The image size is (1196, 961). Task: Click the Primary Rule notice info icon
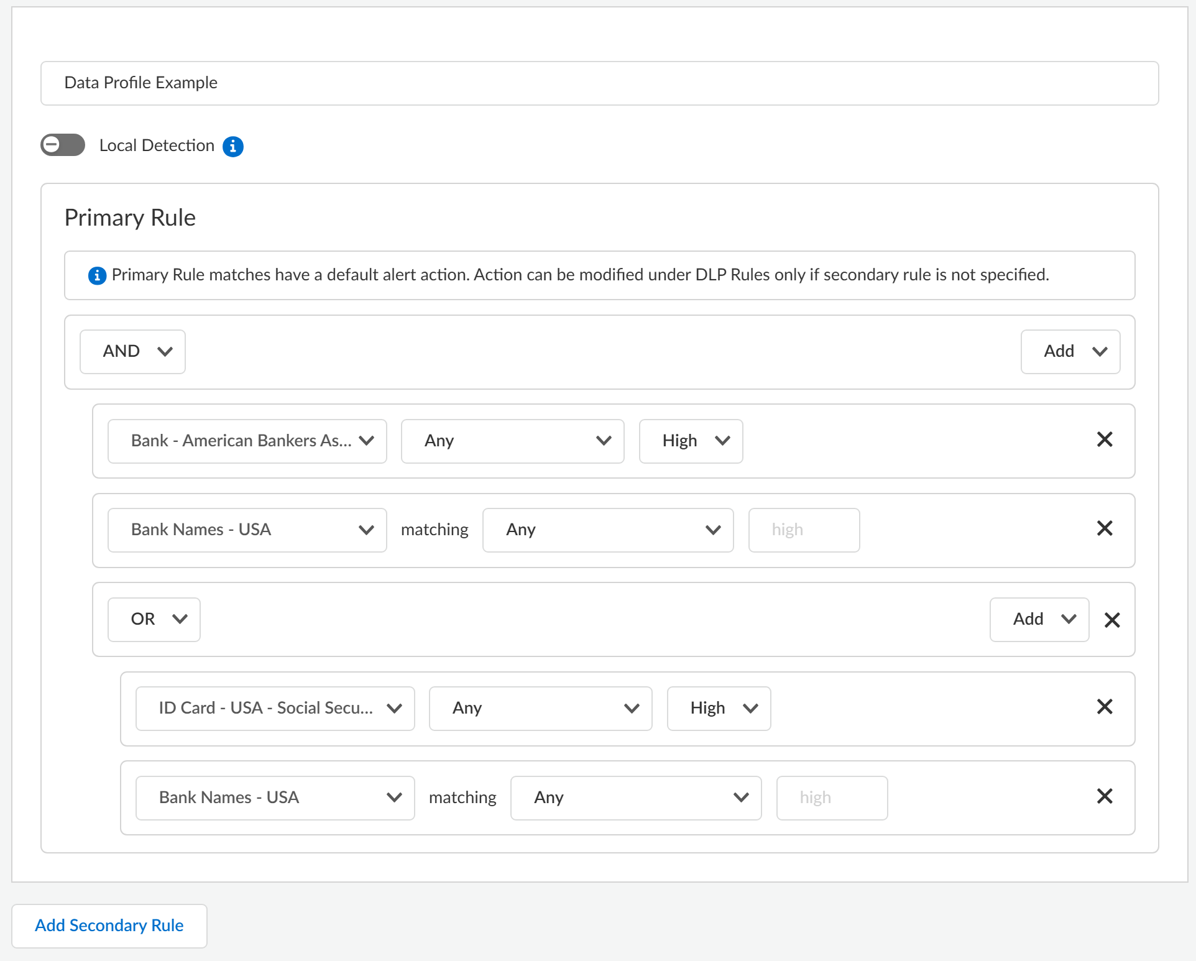point(97,275)
